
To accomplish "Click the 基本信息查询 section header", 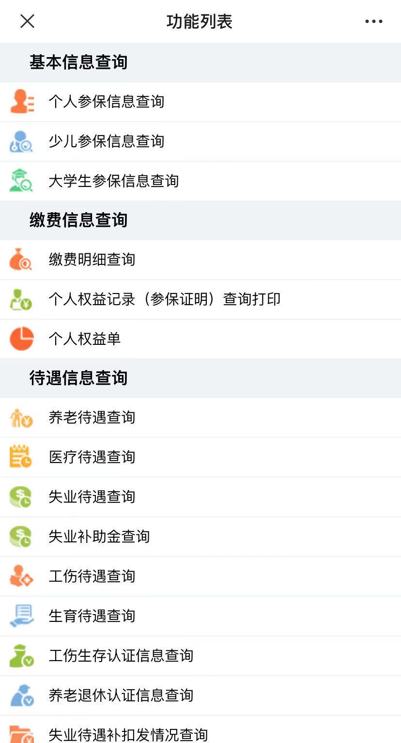I will [x=78, y=62].
